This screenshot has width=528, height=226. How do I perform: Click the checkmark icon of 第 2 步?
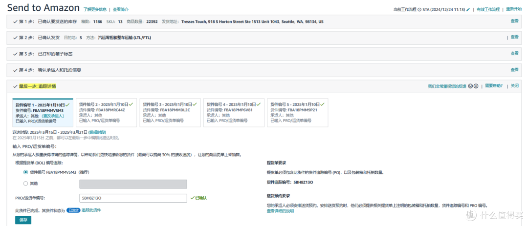[x=15, y=38]
